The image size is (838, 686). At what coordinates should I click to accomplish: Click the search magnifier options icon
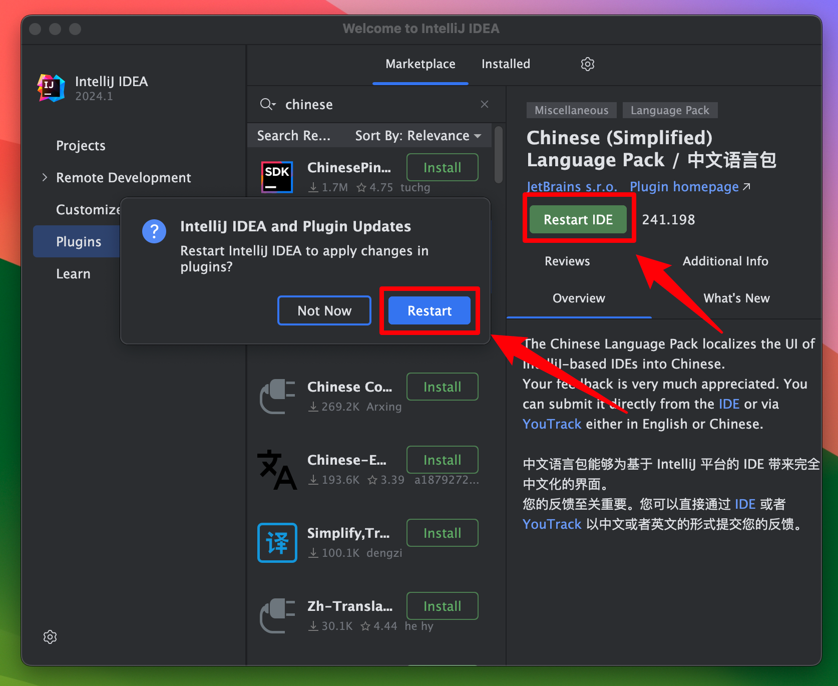point(268,104)
